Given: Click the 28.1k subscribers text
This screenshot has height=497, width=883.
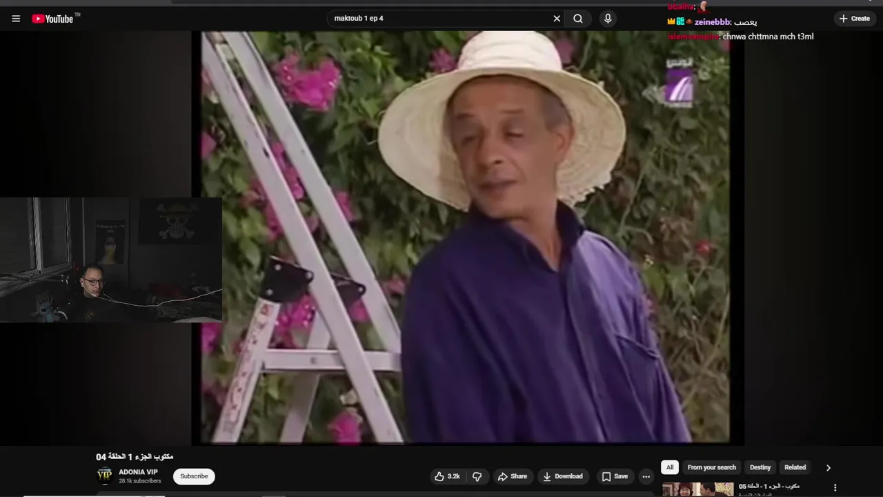Looking at the screenshot, I should 139,481.
